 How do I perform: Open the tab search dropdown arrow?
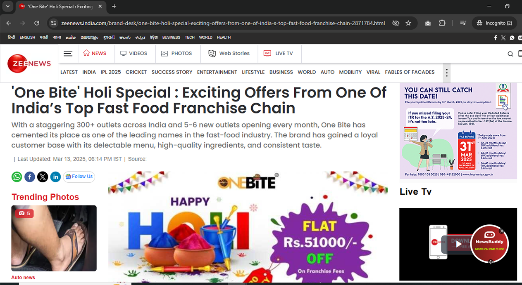pyautogui.click(x=7, y=6)
